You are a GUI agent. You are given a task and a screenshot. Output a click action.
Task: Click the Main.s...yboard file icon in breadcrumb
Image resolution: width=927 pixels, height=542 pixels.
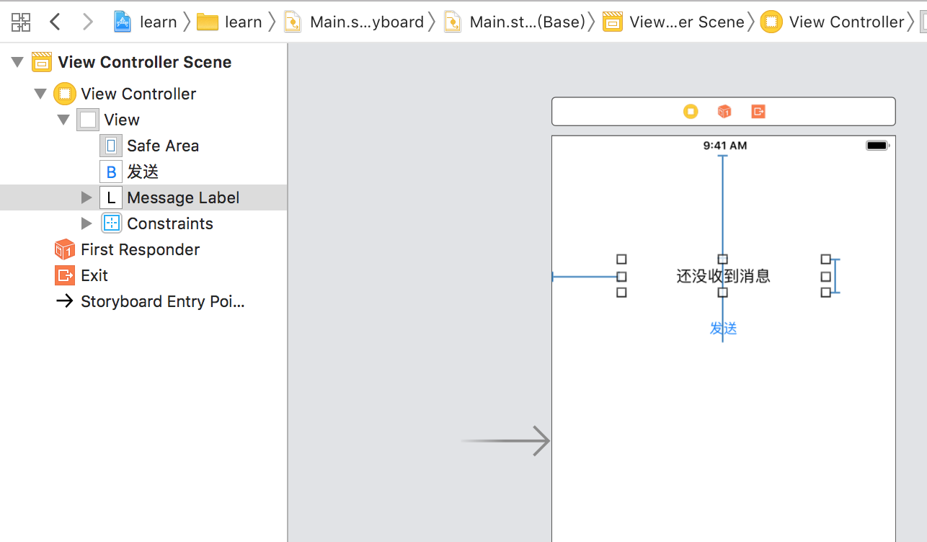(293, 22)
